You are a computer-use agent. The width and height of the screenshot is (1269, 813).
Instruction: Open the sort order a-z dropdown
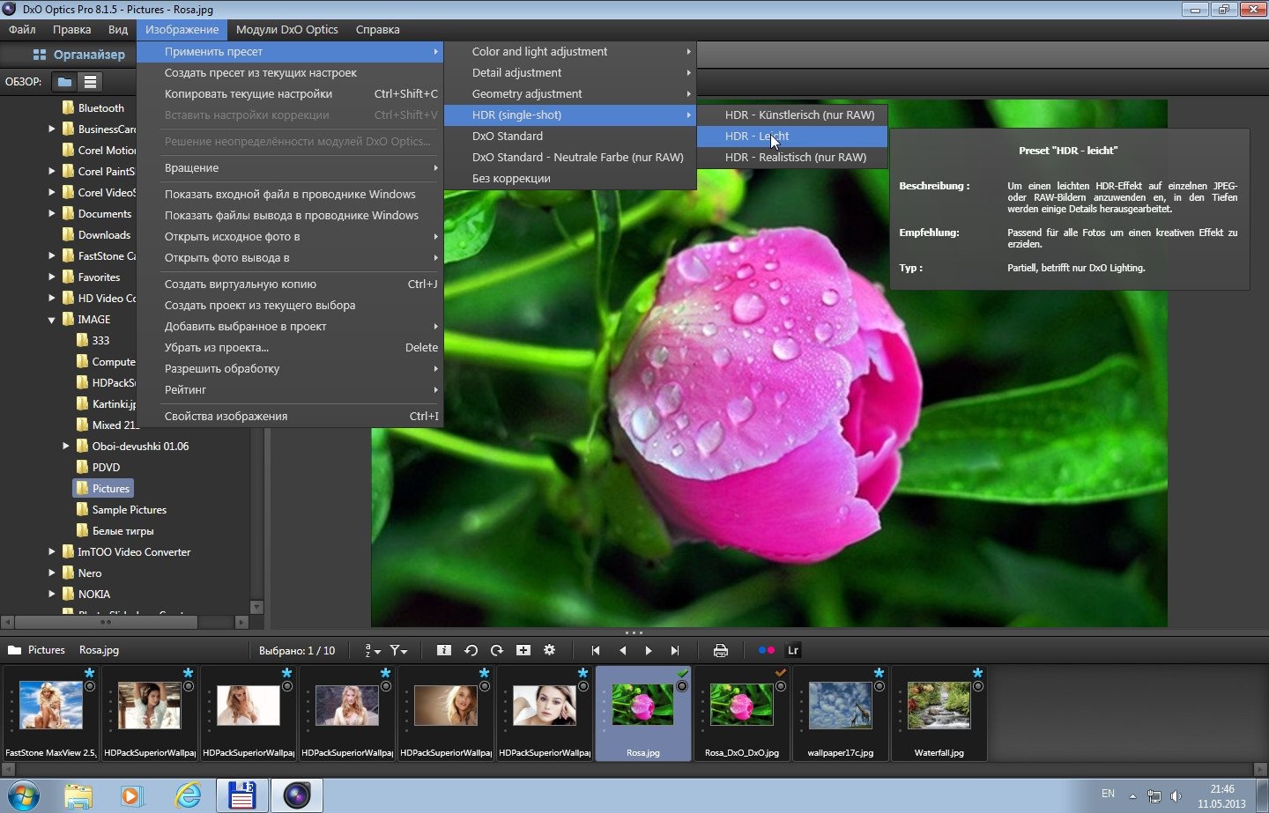pyautogui.click(x=372, y=650)
